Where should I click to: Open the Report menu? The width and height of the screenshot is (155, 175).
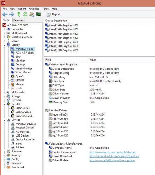coord(22,9)
